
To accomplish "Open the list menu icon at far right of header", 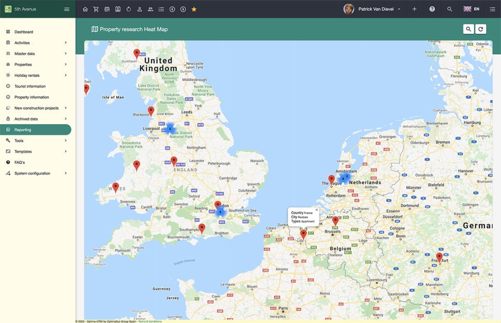I will coord(492,9).
